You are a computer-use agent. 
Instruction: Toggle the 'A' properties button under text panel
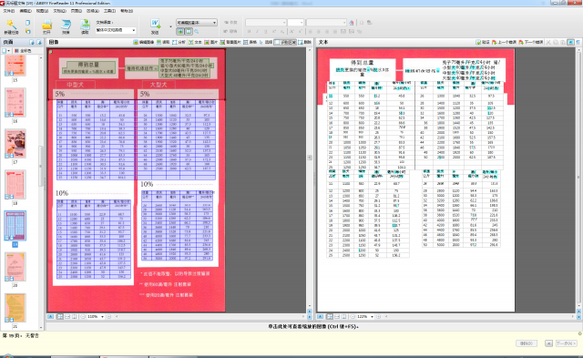321,317
